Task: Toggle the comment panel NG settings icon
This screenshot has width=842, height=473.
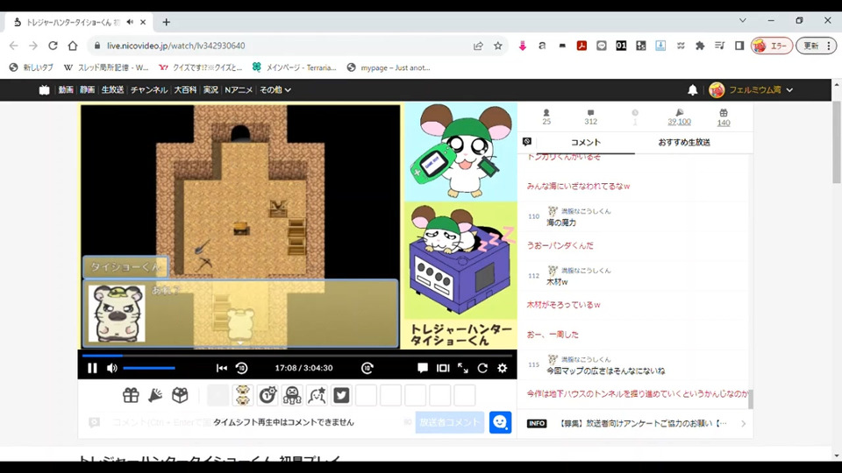Action: tap(527, 142)
